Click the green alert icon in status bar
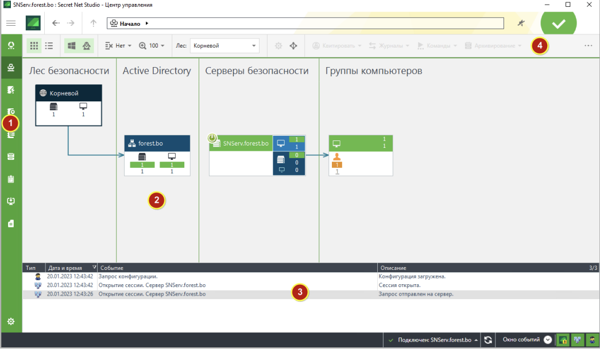The image size is (600, 349). click(x=563, y=340)
